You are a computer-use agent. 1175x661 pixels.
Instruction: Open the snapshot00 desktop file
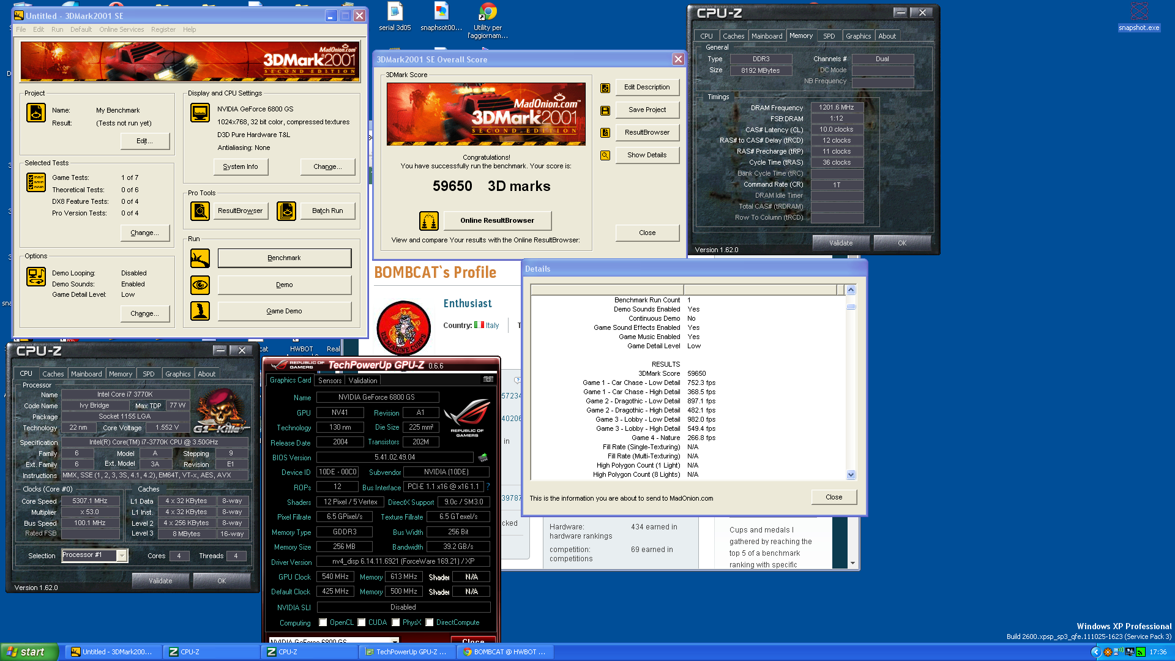441,17
